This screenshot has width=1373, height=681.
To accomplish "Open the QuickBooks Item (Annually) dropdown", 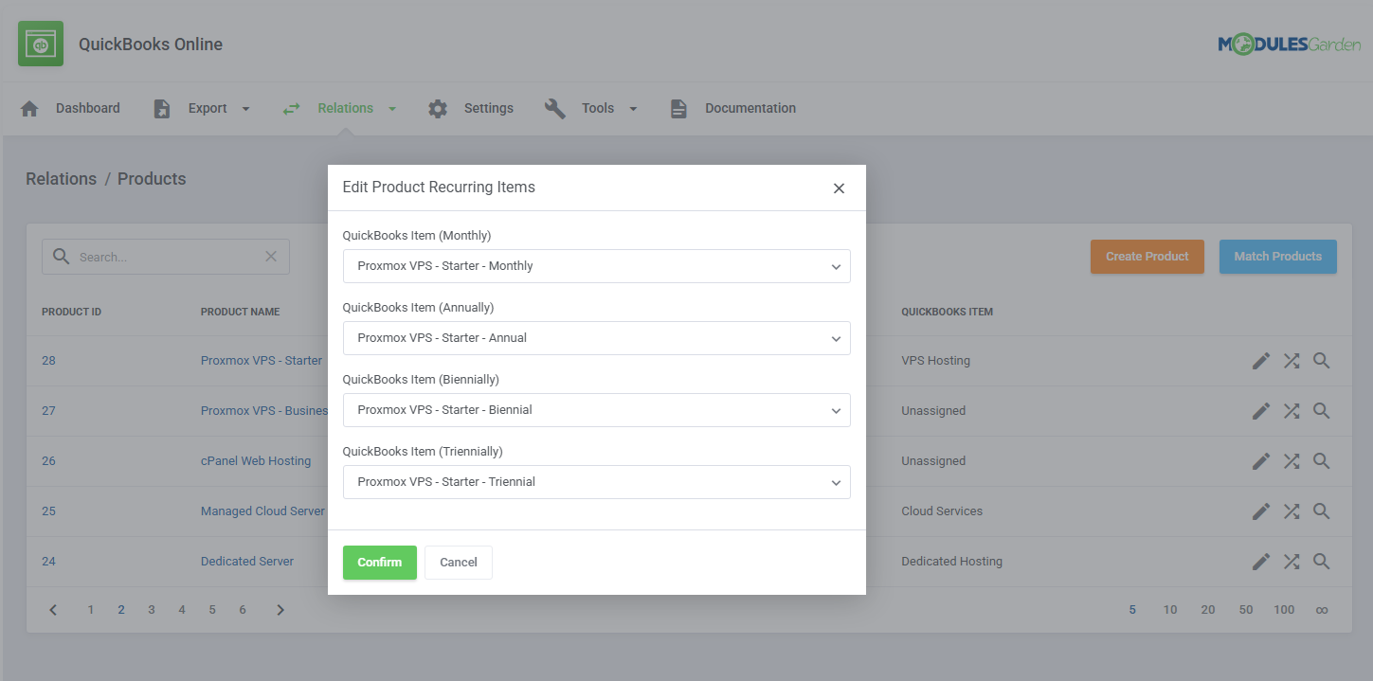I will 596,338.
